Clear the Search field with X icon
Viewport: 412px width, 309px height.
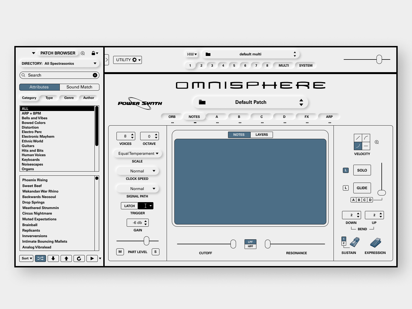[95, 75]
